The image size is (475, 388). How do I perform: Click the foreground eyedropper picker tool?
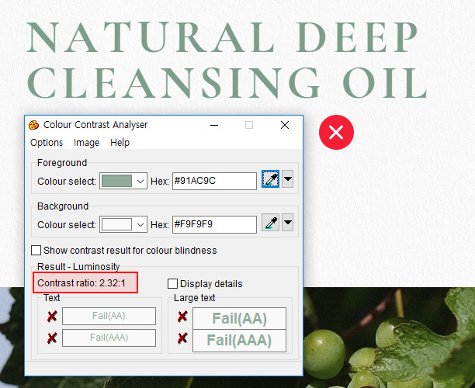tap(270, 181)
